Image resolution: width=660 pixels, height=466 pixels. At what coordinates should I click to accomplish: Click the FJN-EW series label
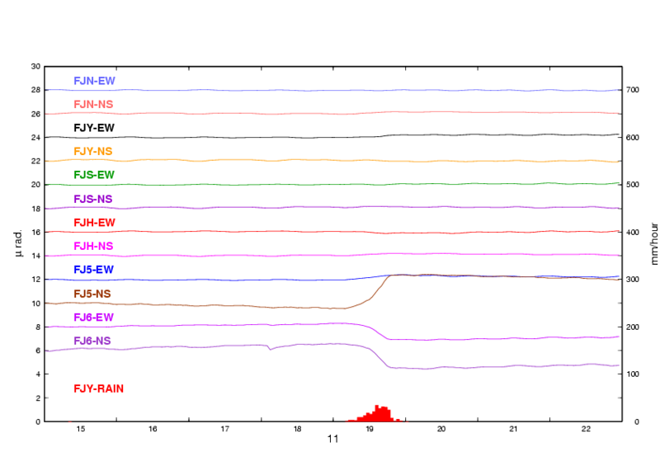(x=94, y=81)
